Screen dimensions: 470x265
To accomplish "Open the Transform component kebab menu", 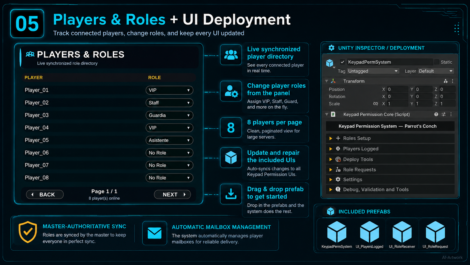I will 453,81.
